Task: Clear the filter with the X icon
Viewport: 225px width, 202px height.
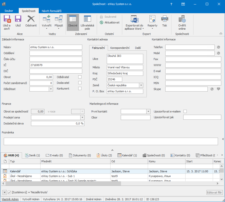Action: pyautogui.click(x=4, y=193)
